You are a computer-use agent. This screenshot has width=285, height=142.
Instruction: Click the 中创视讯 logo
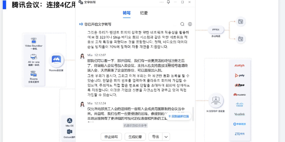[x=240, y=124]
